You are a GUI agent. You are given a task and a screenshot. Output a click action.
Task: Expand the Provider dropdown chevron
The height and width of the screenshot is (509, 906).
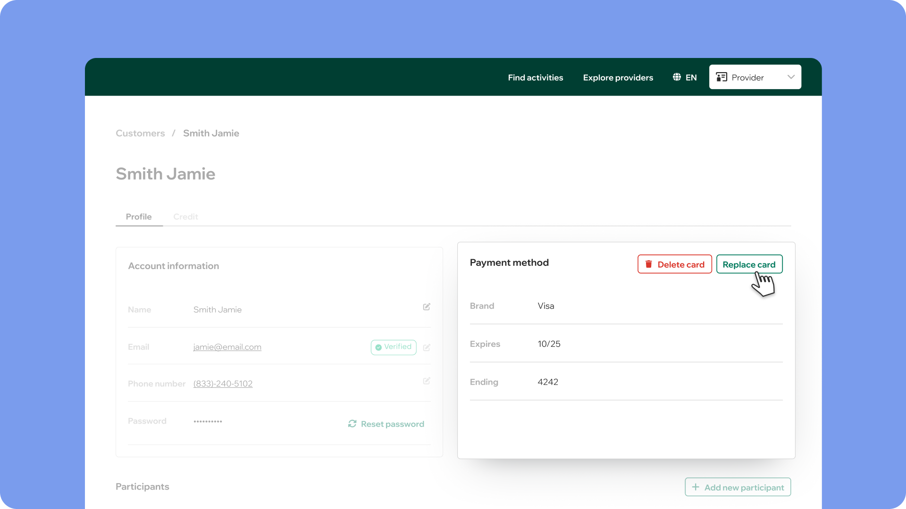pyautogui.click(x=791, y=77)
